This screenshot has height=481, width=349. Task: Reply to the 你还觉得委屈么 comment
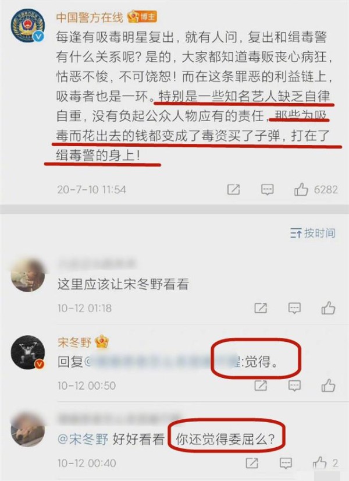pyautogui.click(x=286, y=463)
